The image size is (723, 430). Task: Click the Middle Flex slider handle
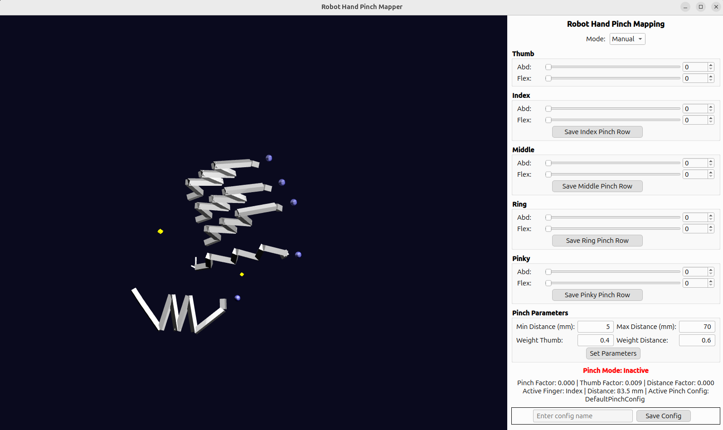click(x=548, y=174)
